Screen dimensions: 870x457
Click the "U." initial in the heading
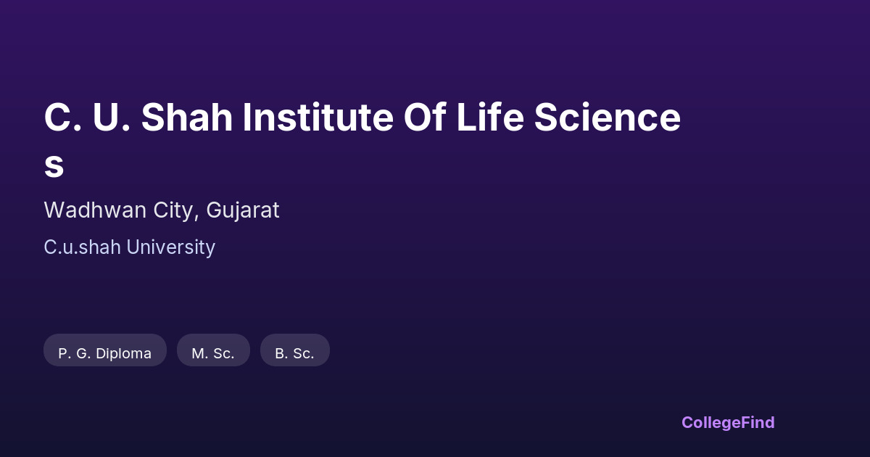coord(112,118)
